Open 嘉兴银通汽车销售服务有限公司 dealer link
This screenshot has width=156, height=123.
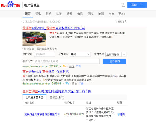coord(42,114)
